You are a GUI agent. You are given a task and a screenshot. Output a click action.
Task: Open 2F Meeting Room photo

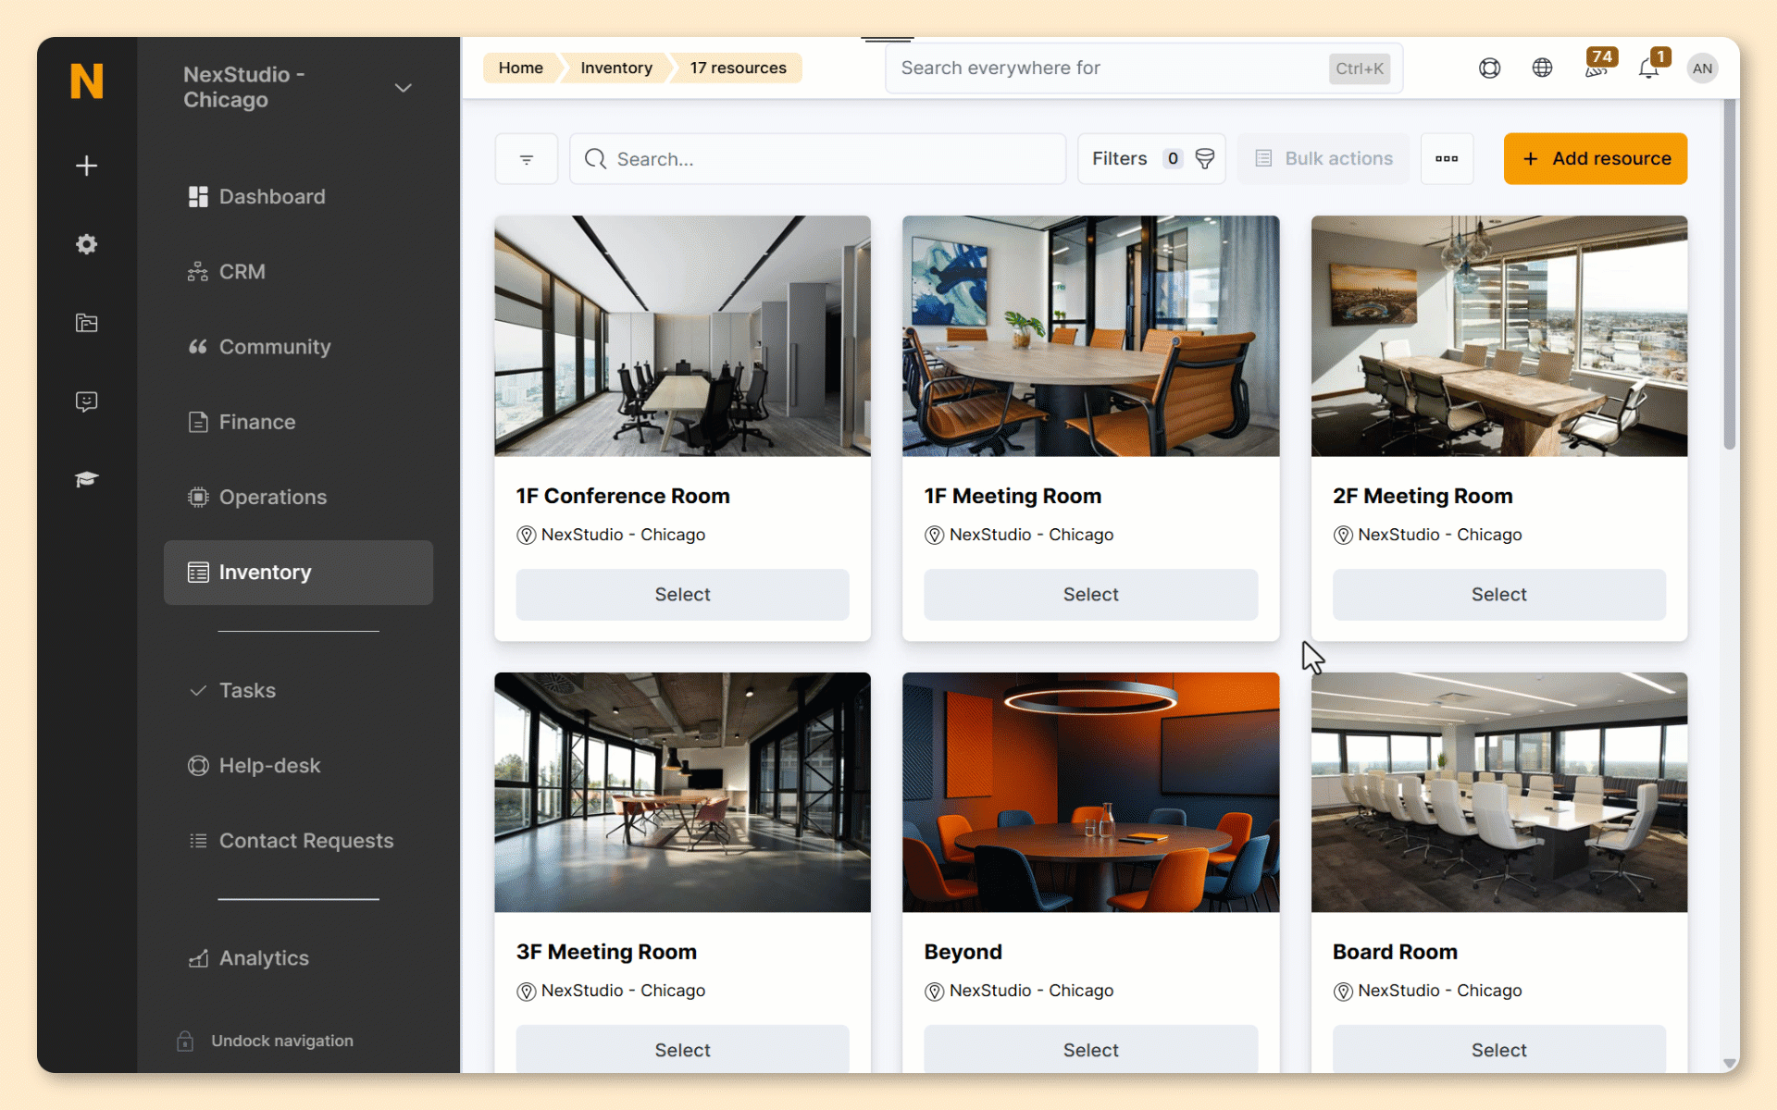tap(1499, 336)
